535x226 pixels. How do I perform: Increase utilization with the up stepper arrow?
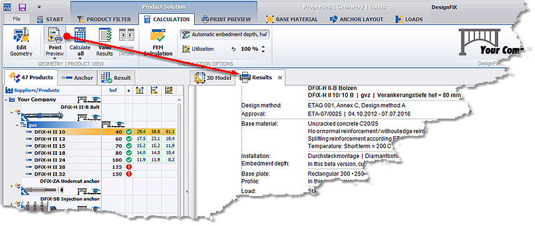point(263,47)
